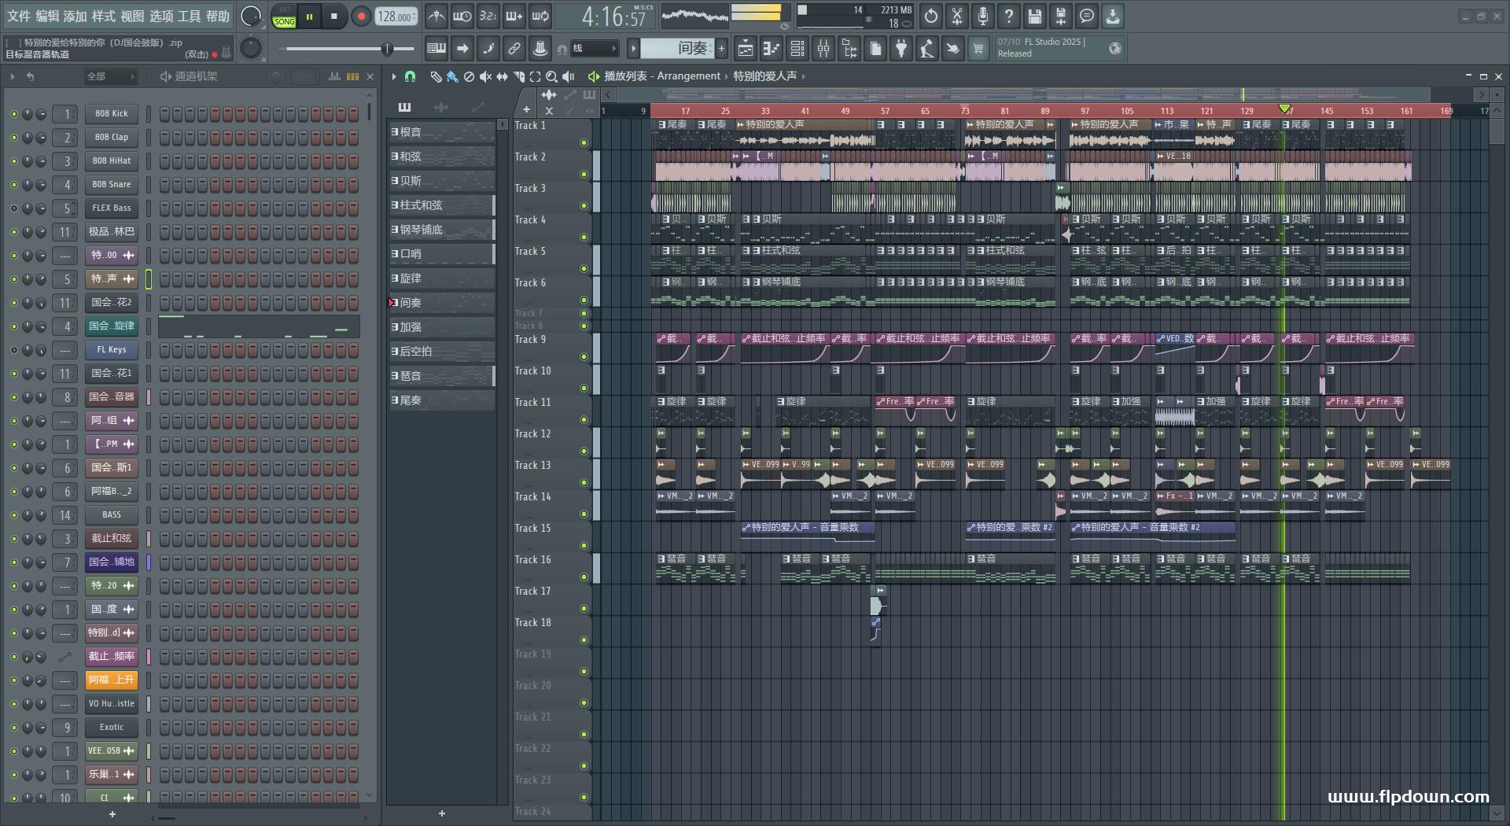Mute the 808 Kick channel LED
This screenshot has width=1510, height=826.
click(x=13, y=114)
